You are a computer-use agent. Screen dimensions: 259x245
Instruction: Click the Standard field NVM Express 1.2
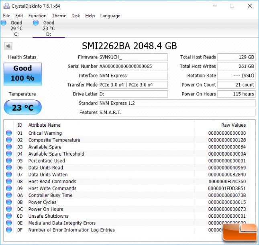tap(177, 103)
